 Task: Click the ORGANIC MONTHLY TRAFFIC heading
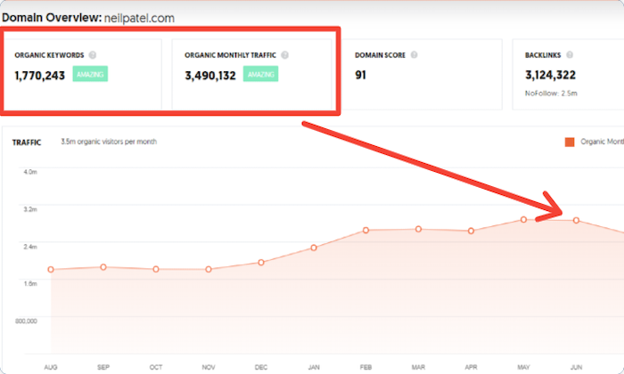click(x=230, y=55)
